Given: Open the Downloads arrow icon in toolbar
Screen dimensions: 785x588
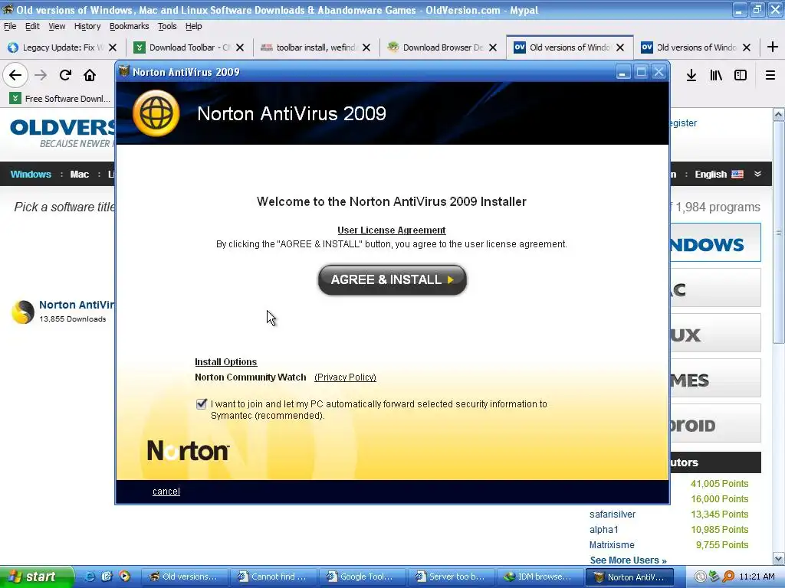Looking at the screenshot, I should [x=691, y=75].
